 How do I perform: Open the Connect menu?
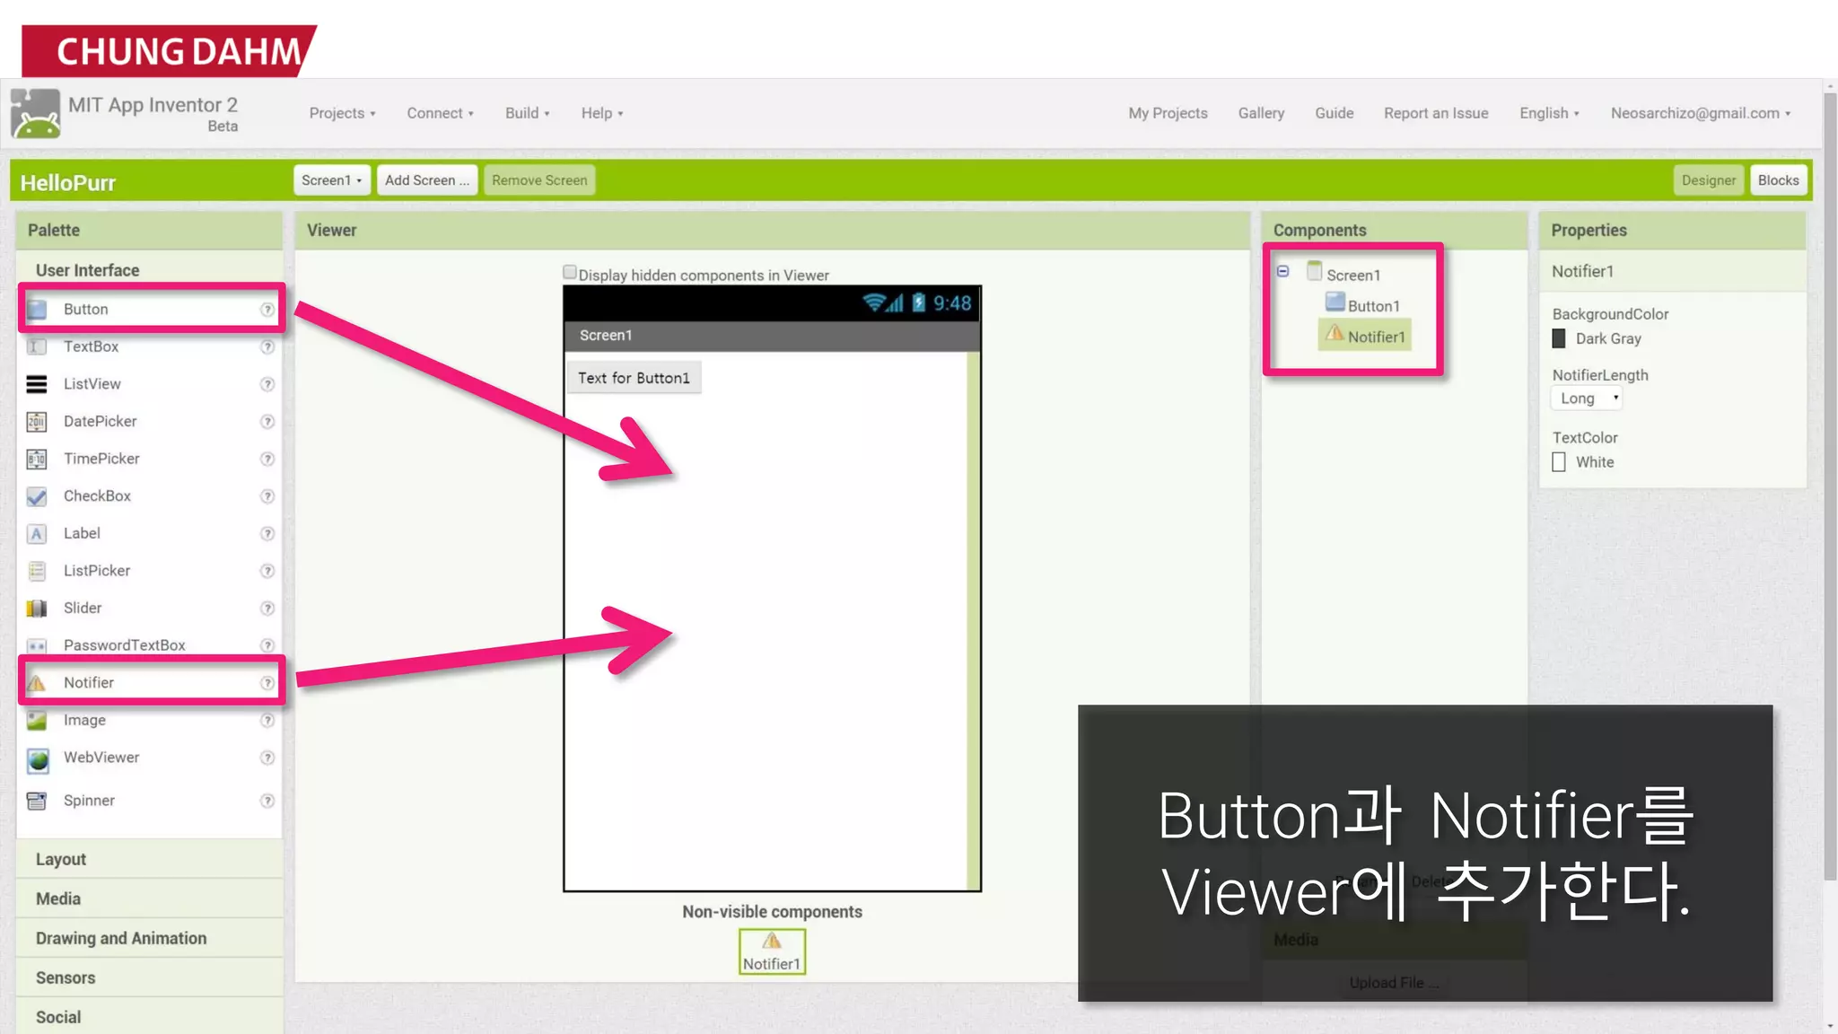pos(440,113)
